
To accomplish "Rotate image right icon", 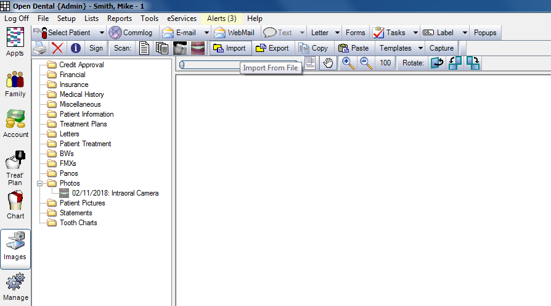I will pyautogui.click(x=473, y=63).
